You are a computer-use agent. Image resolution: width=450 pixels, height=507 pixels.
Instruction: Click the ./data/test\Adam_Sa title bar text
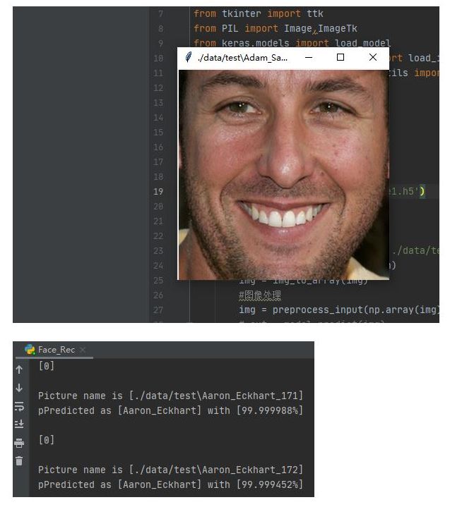242,58
